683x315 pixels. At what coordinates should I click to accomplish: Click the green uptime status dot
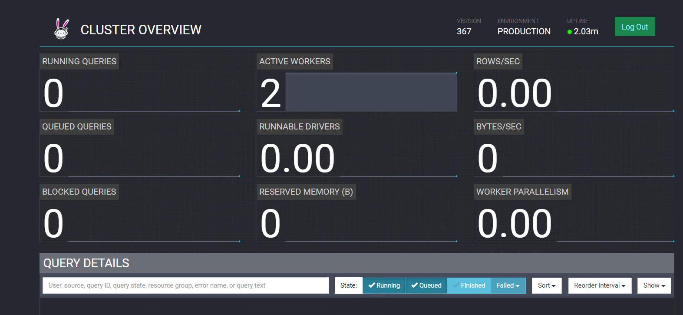click(x=570, y=32)
